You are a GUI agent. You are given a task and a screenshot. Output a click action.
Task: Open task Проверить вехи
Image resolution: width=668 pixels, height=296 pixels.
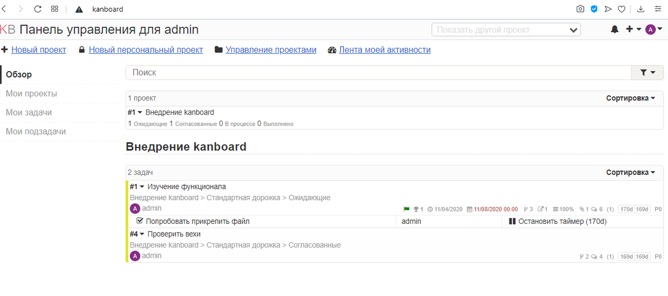click(x=174, y=234)
